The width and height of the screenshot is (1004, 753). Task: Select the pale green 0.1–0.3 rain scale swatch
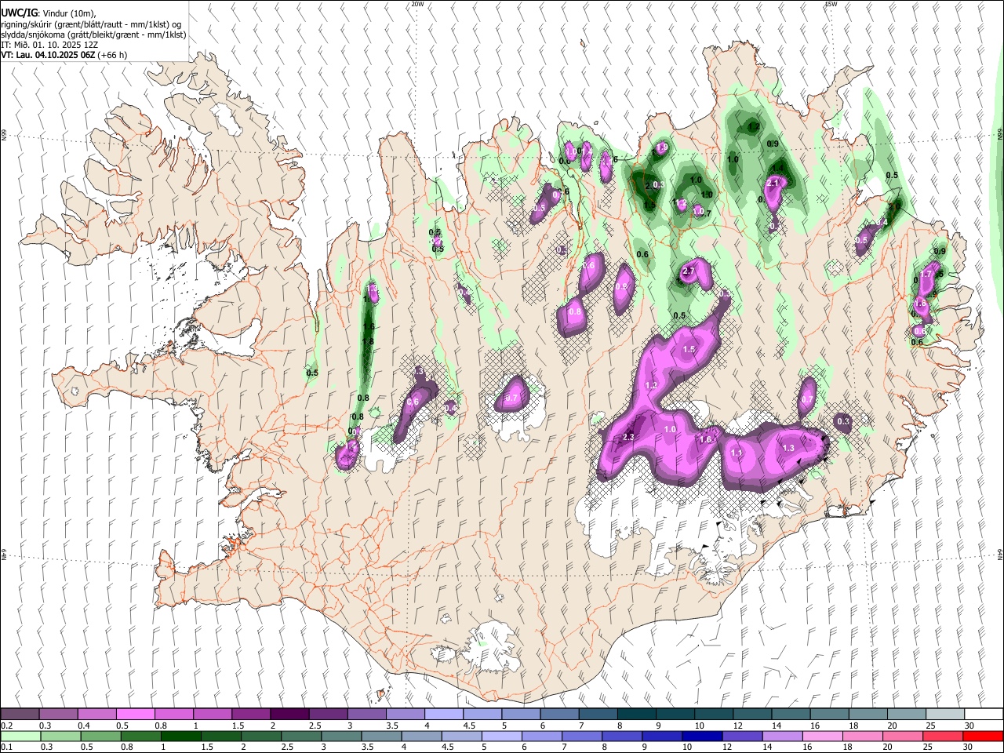point(20,736)
